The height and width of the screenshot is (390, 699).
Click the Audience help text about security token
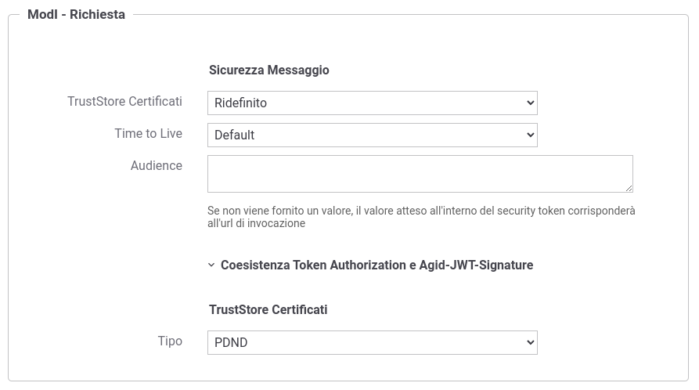click(421, 217)
